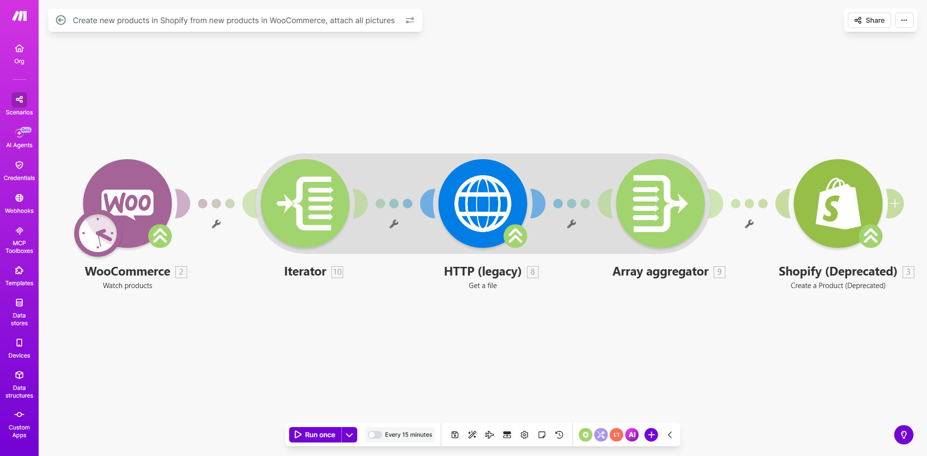Screen dimensions: 927x456
Task: Open scenario settings sliders icon next to title
Action: (410, 20)
